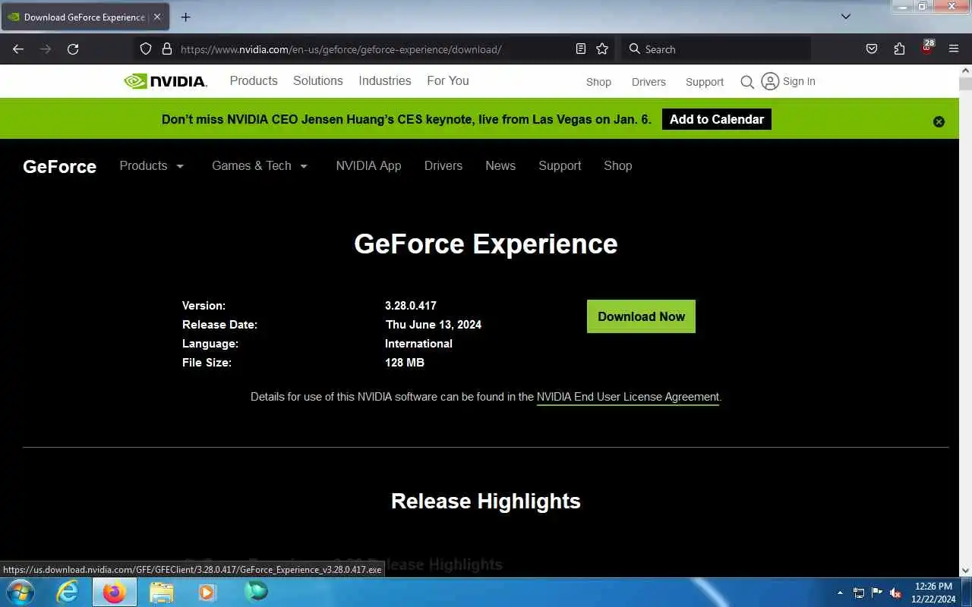Click the GeForce brand heading

(59, 167)
